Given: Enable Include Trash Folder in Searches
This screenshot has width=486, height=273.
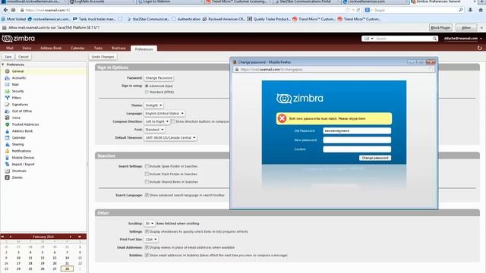Looking at the screenshot, I should pyautogui.click(x=147, y=174).
